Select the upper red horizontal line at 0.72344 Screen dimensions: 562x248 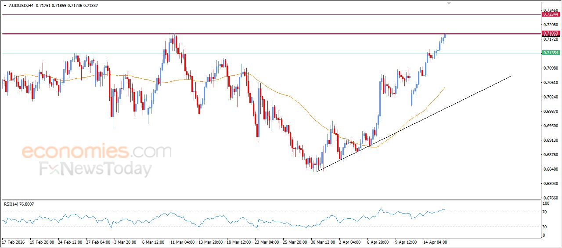(x=263, y=14)
